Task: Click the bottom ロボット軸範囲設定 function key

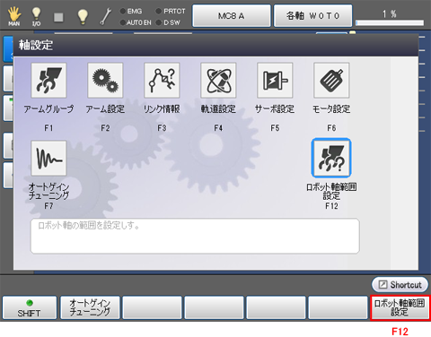Action: (x=400, y=307)
